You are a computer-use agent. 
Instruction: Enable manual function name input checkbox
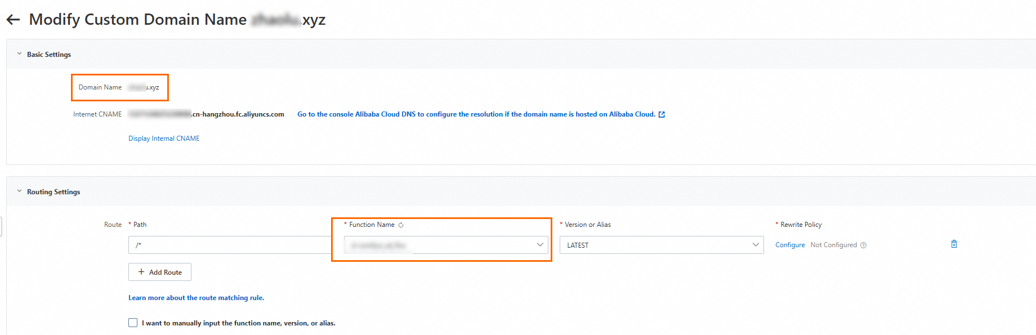133,323
